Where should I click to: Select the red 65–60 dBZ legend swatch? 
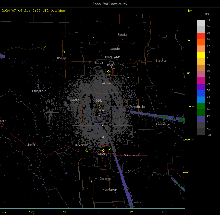click(201, 36)
